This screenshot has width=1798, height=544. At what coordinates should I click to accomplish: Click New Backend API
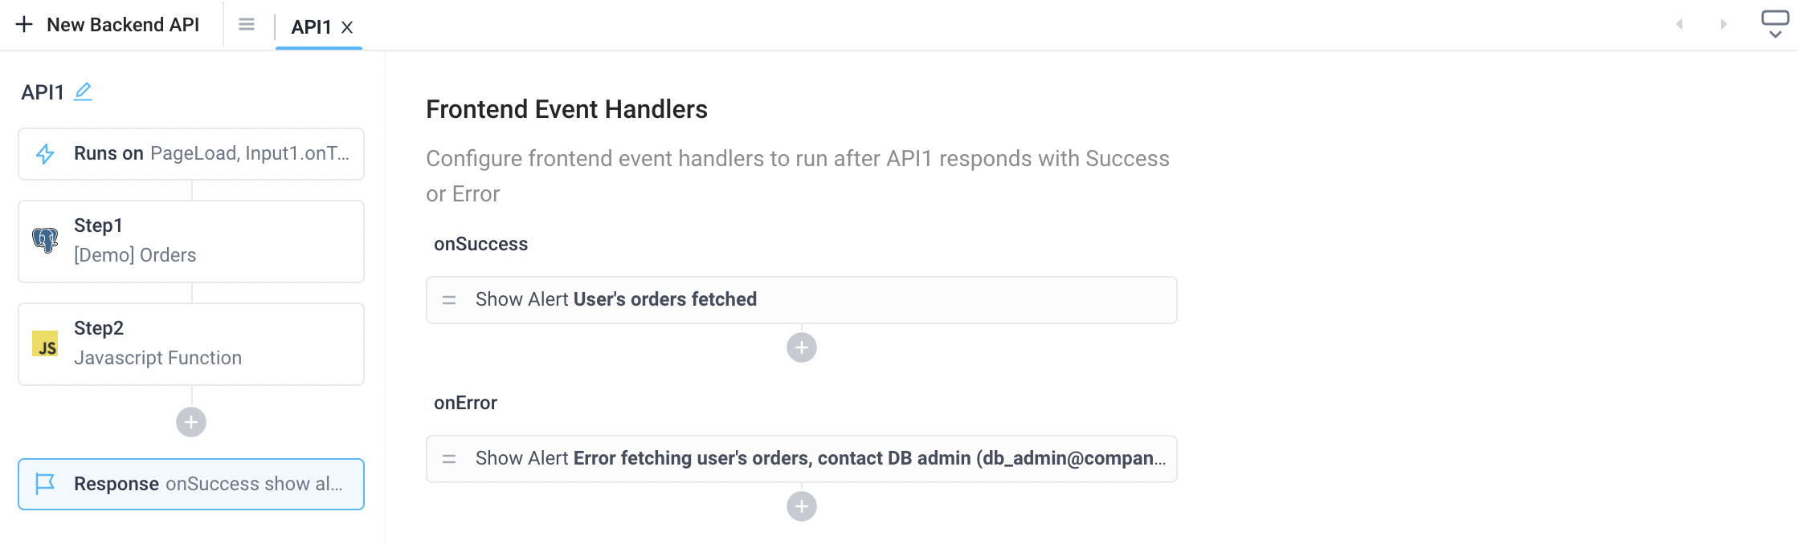[x=110, y=24]
